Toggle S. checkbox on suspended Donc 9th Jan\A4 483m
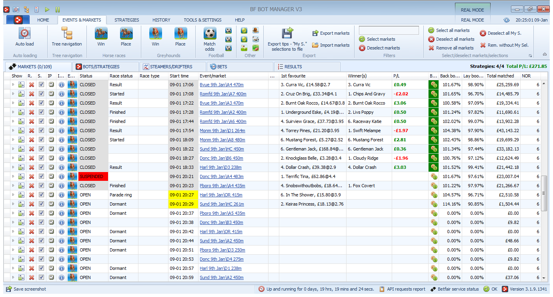 point(41,176)
